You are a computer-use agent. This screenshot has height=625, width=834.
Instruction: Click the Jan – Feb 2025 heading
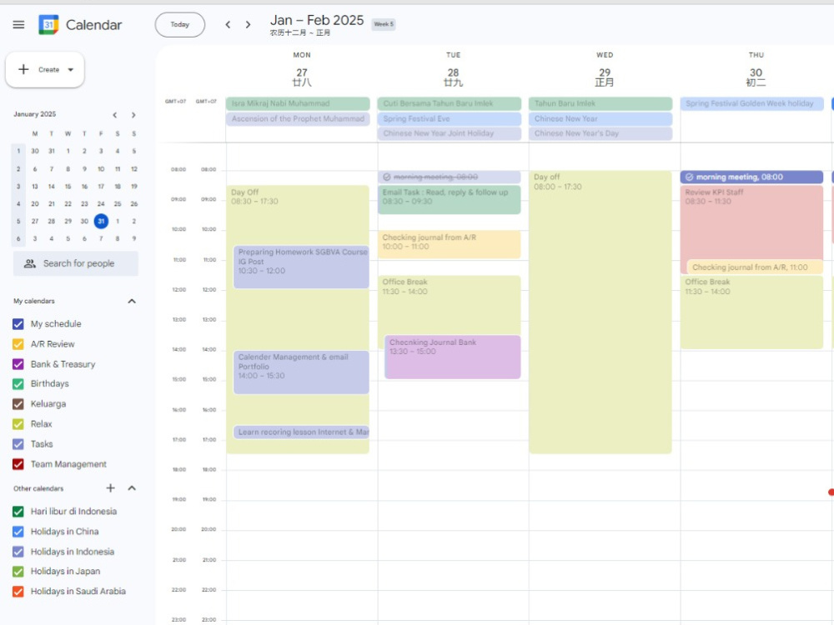click(x=317, y=20)
